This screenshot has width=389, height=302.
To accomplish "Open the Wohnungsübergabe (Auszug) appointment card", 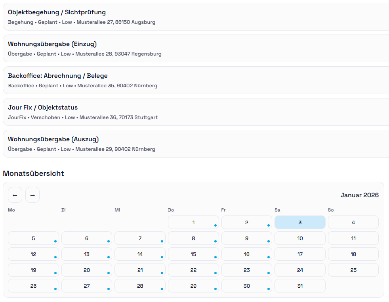I will (196, 144).
